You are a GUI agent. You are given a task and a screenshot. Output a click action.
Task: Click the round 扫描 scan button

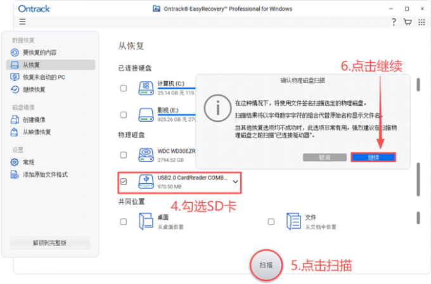click(x=266, y=265)
